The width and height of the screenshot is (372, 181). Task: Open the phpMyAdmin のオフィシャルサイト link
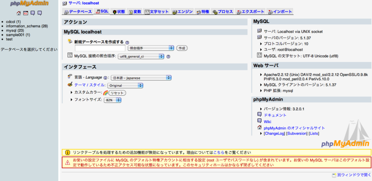294,128
